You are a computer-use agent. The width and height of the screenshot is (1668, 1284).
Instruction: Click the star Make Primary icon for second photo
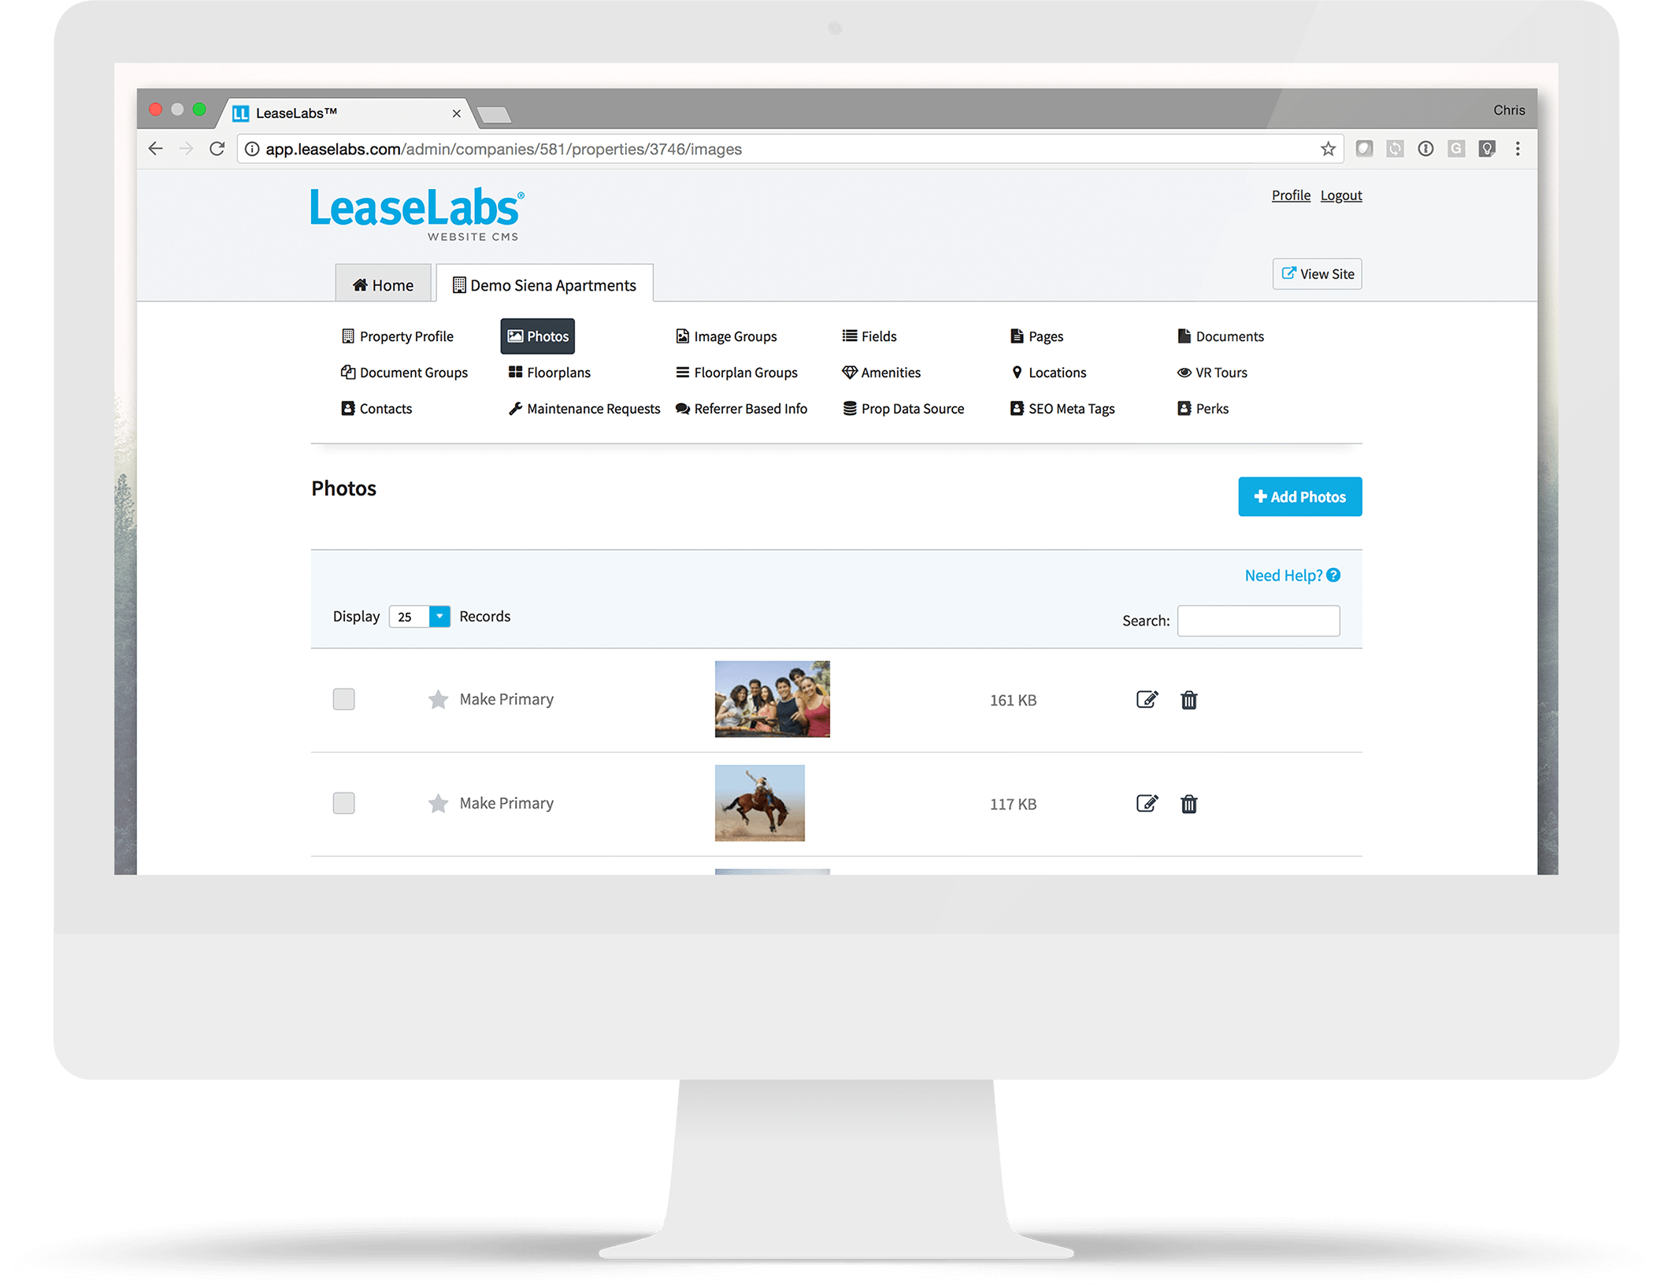(x=438, y=803)
